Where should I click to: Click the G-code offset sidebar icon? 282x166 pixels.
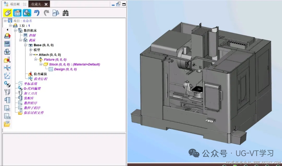[7, 84]
